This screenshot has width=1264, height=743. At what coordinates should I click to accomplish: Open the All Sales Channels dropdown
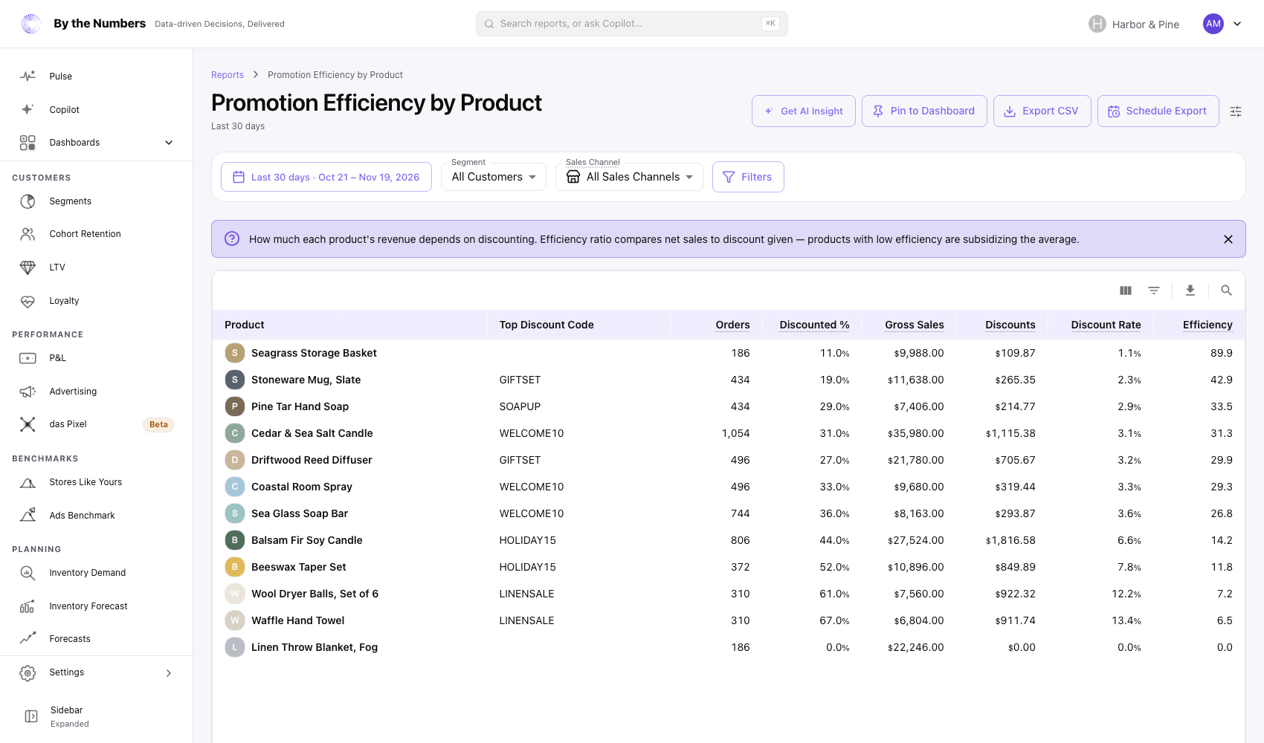click(x=629, y=177)
